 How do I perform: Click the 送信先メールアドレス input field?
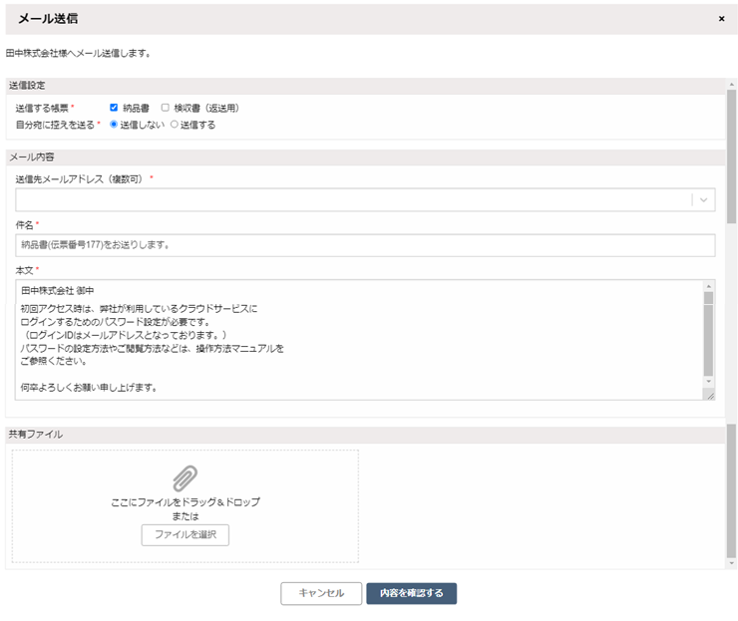[x=349, y=199]
